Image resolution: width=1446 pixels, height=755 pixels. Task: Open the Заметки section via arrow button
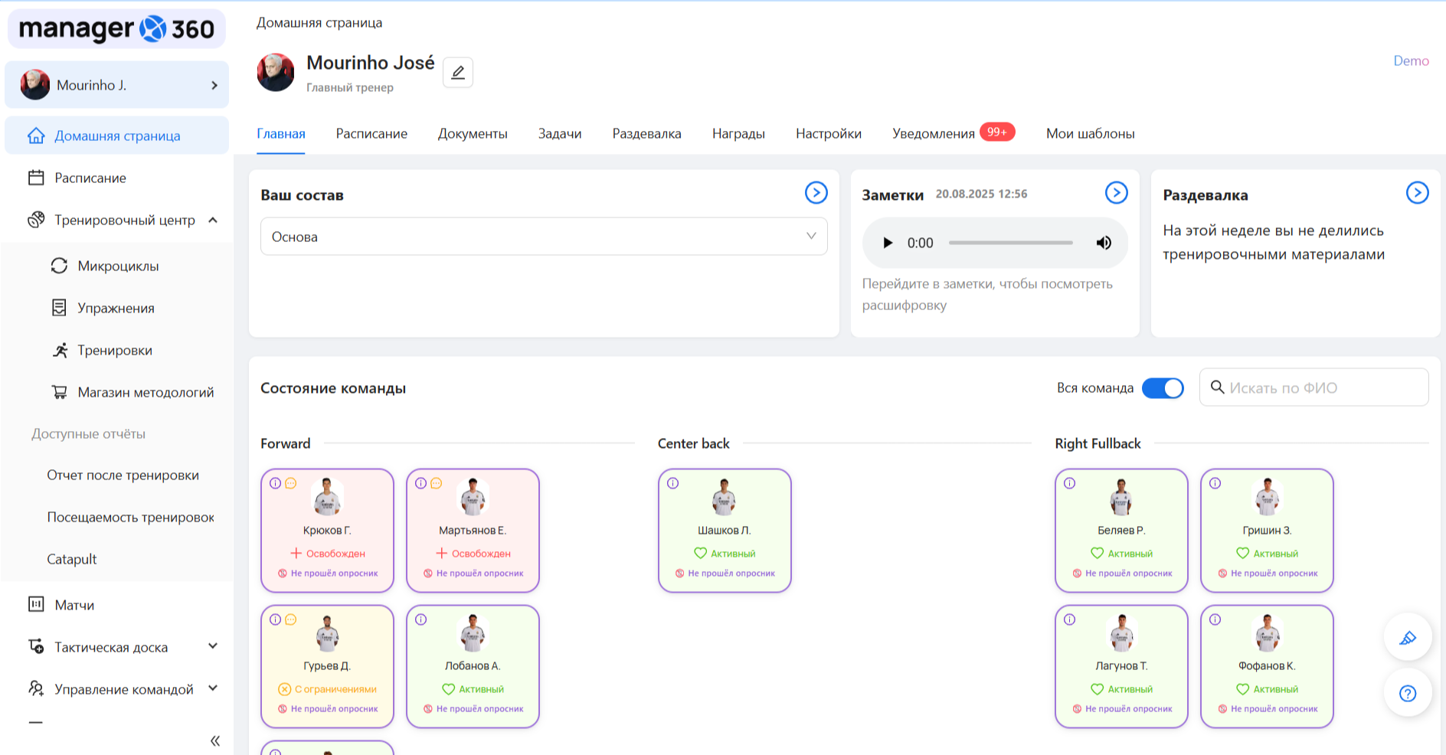click(1117, 193)
